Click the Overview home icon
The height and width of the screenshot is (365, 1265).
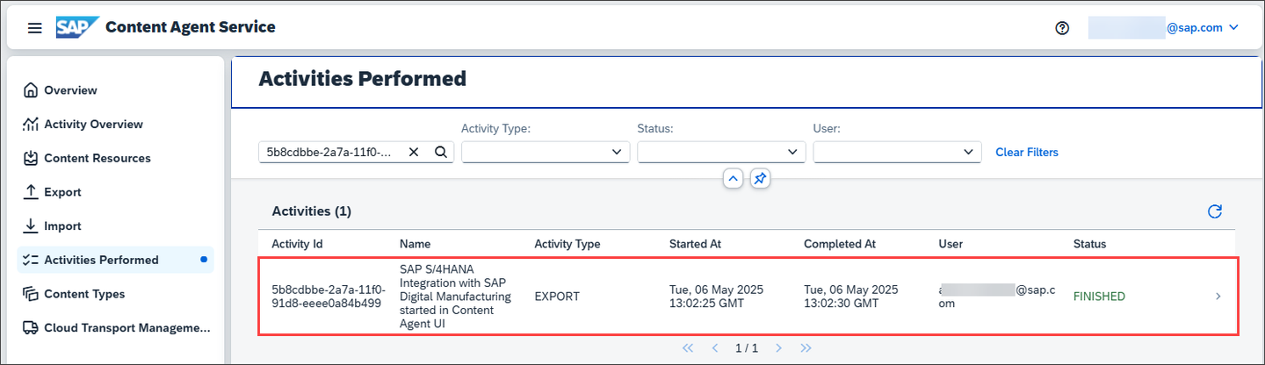[x=31, y=90]
